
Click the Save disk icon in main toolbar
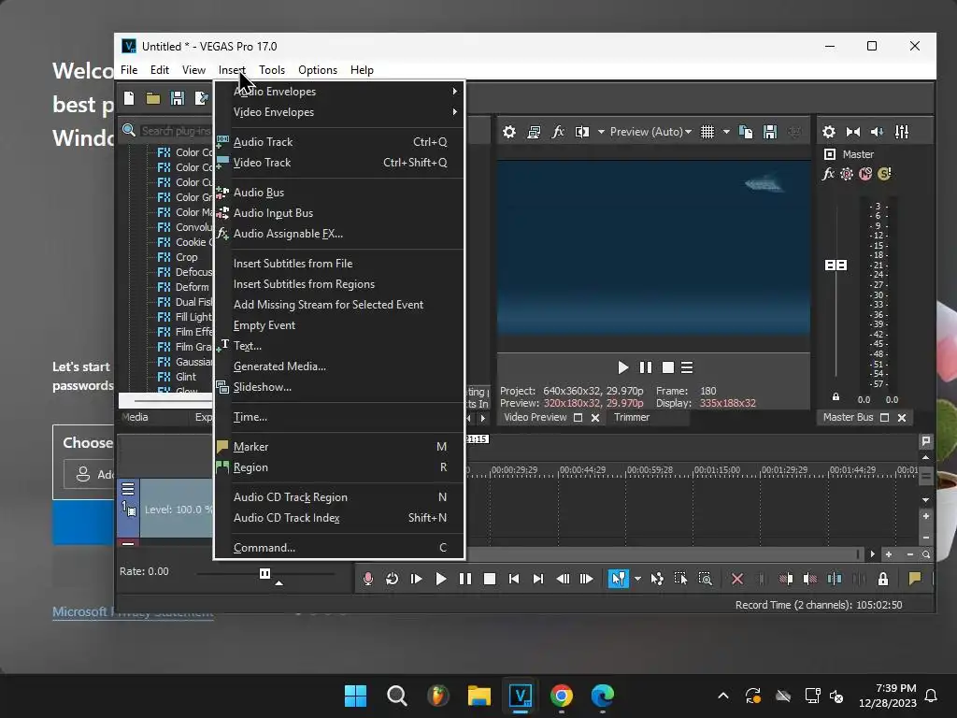177,98
